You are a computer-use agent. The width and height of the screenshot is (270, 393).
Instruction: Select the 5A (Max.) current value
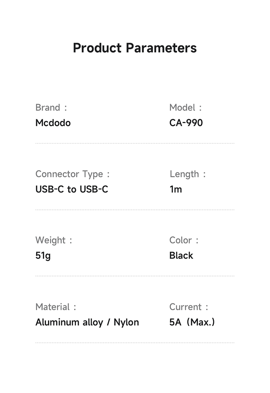pyautogui.click(x=192, y=322)
